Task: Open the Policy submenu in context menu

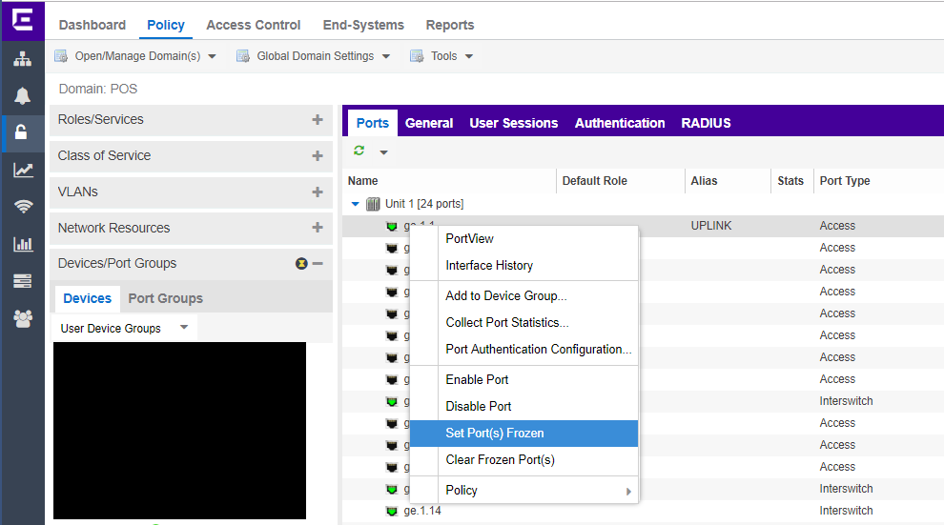Action: [x=524, y=491]
